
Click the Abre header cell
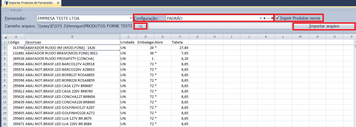tap(163, 42)
